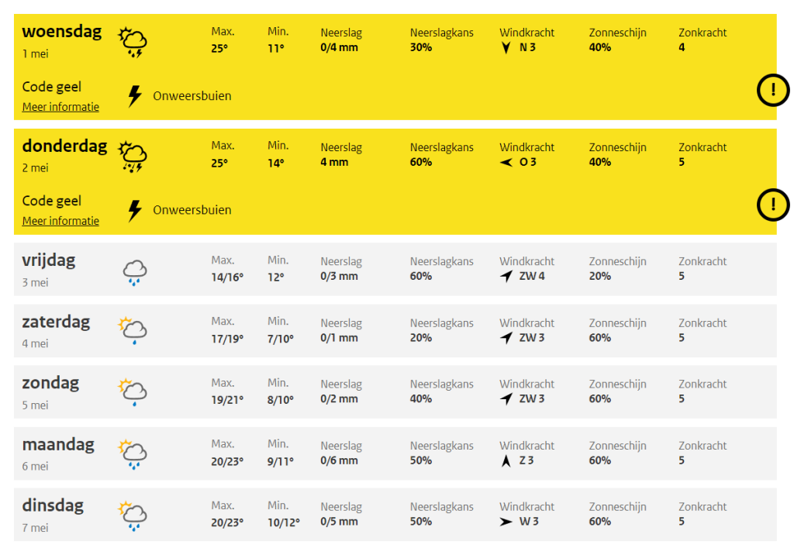Click the dinsdag west wind arrow icon

(506, 522)
